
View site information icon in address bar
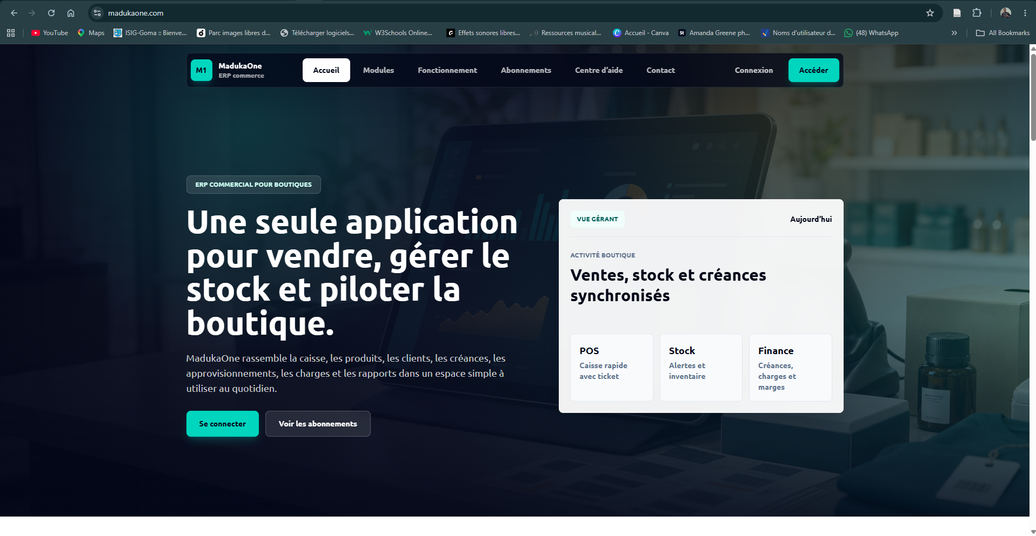coord(97,13)
